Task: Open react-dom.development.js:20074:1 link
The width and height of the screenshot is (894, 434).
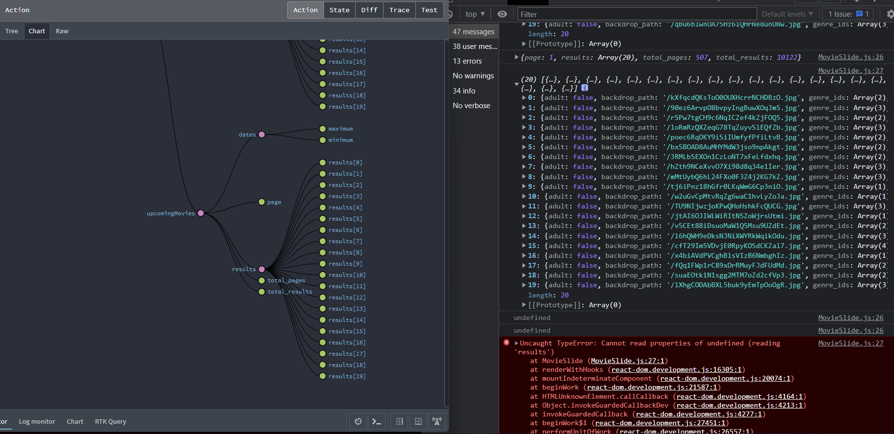Action: (x=725, y=378)
